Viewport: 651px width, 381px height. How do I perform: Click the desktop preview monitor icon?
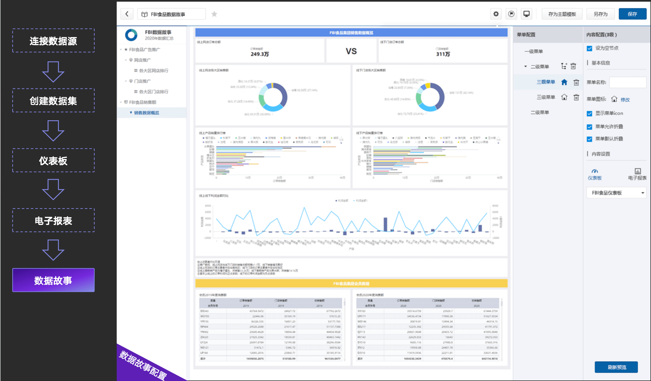[526, 14]
